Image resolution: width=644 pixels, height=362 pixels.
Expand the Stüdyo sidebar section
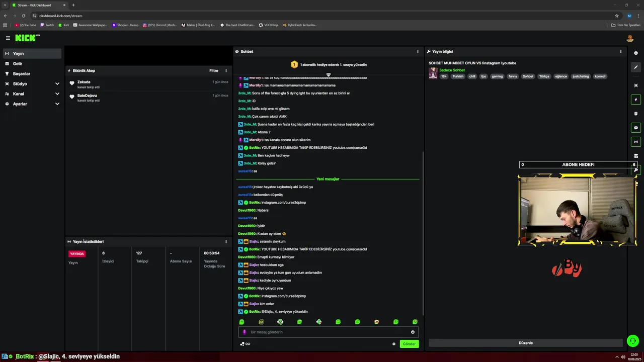tap(32, 84)
